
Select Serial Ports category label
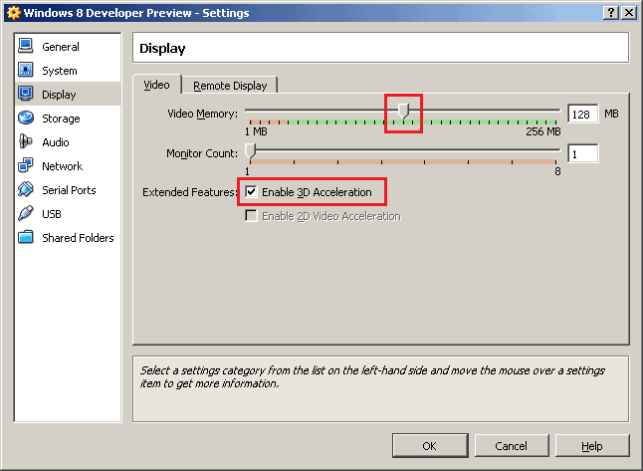69,190
